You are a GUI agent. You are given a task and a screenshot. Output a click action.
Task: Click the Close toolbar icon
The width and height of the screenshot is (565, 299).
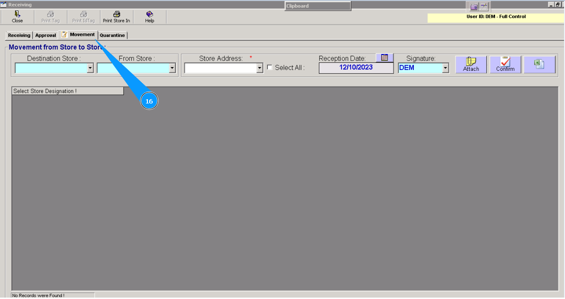[x=17, y=17]
